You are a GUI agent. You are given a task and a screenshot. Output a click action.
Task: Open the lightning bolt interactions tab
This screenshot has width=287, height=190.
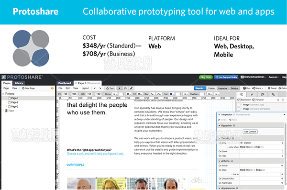[x=252, y=94]
